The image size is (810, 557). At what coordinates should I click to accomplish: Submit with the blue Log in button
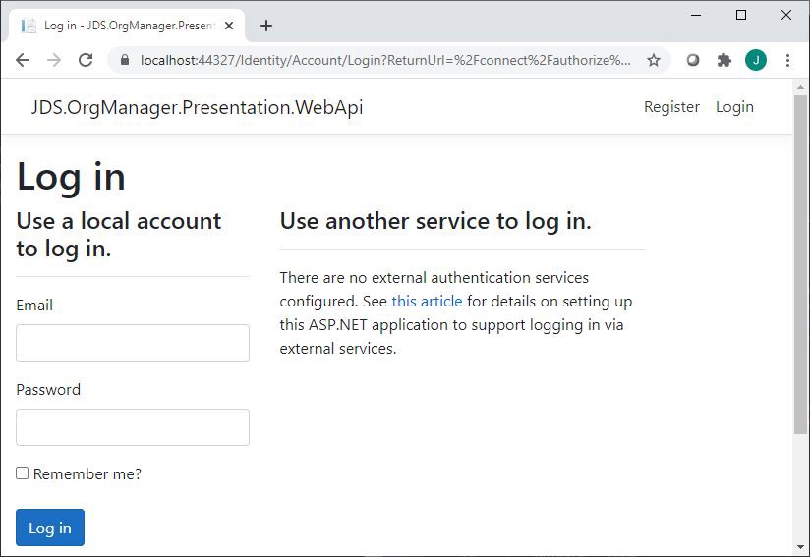click(x=50, y=528)
